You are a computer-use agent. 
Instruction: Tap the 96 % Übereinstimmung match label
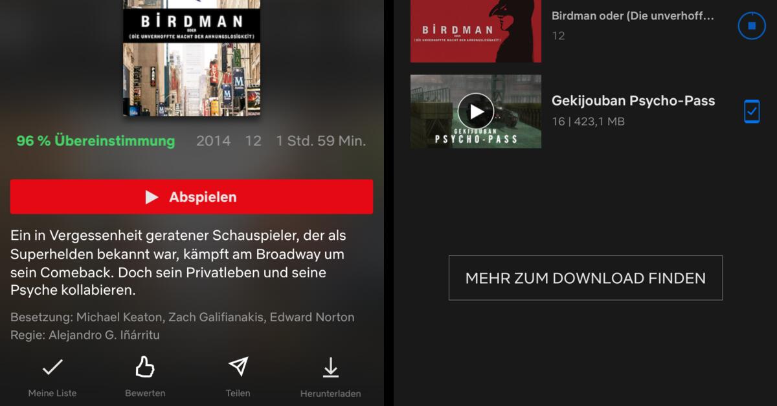coord(96,140)
